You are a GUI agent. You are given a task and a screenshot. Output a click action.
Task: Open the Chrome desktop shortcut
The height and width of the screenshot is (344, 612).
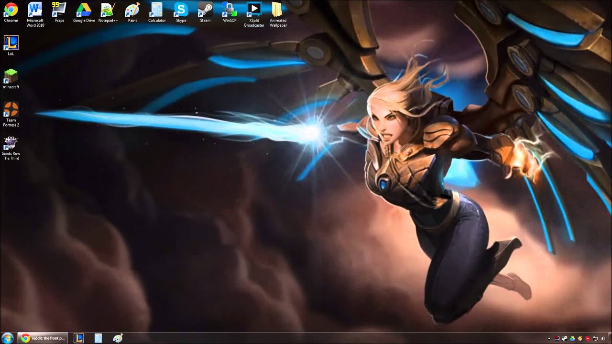click(11, 12)
